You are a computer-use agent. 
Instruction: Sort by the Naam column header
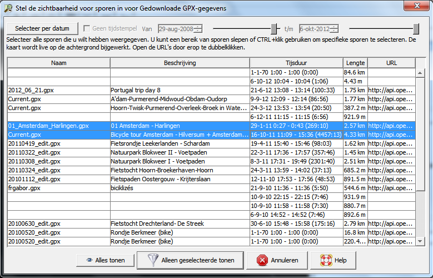[59, 63]
